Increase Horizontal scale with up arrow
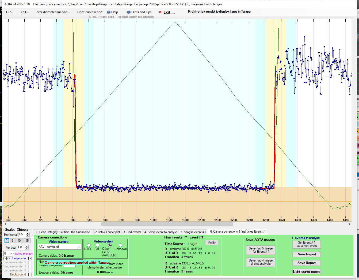This screenshot has height=280, width=359. pos(28,233)
